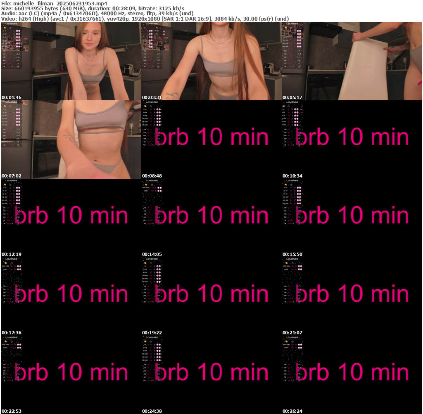Image resolution: width=423 pixels, height=414 pixels.
Task: Choose the frame stamped 00:12:19
Action: tap(71, 218)
